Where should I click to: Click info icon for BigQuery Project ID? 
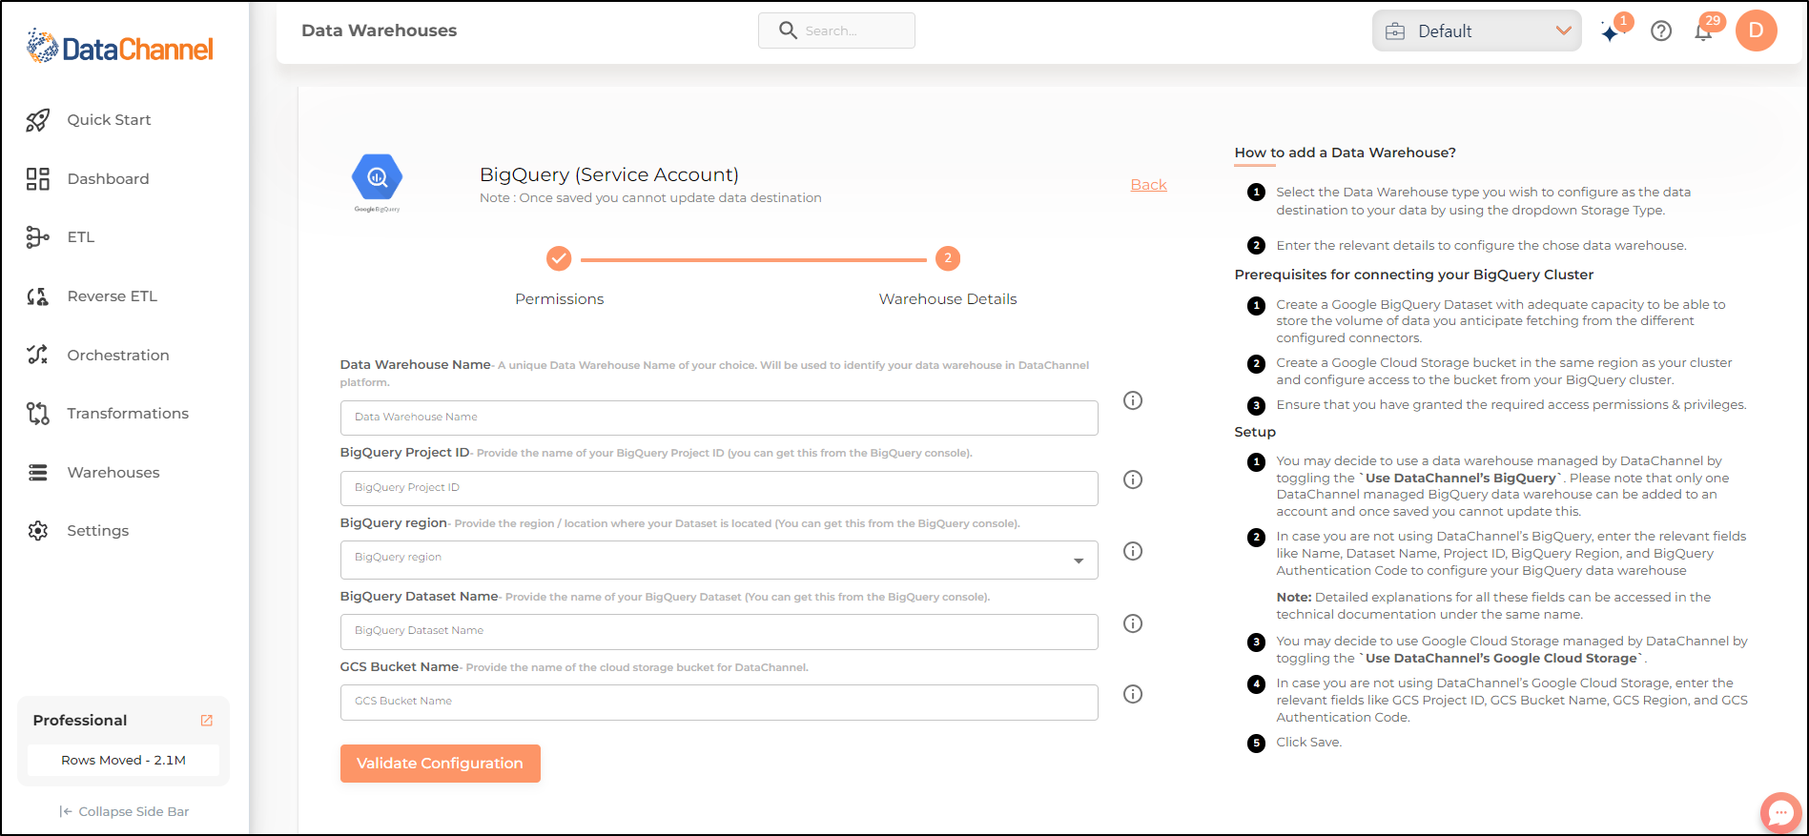point(1133,479)
